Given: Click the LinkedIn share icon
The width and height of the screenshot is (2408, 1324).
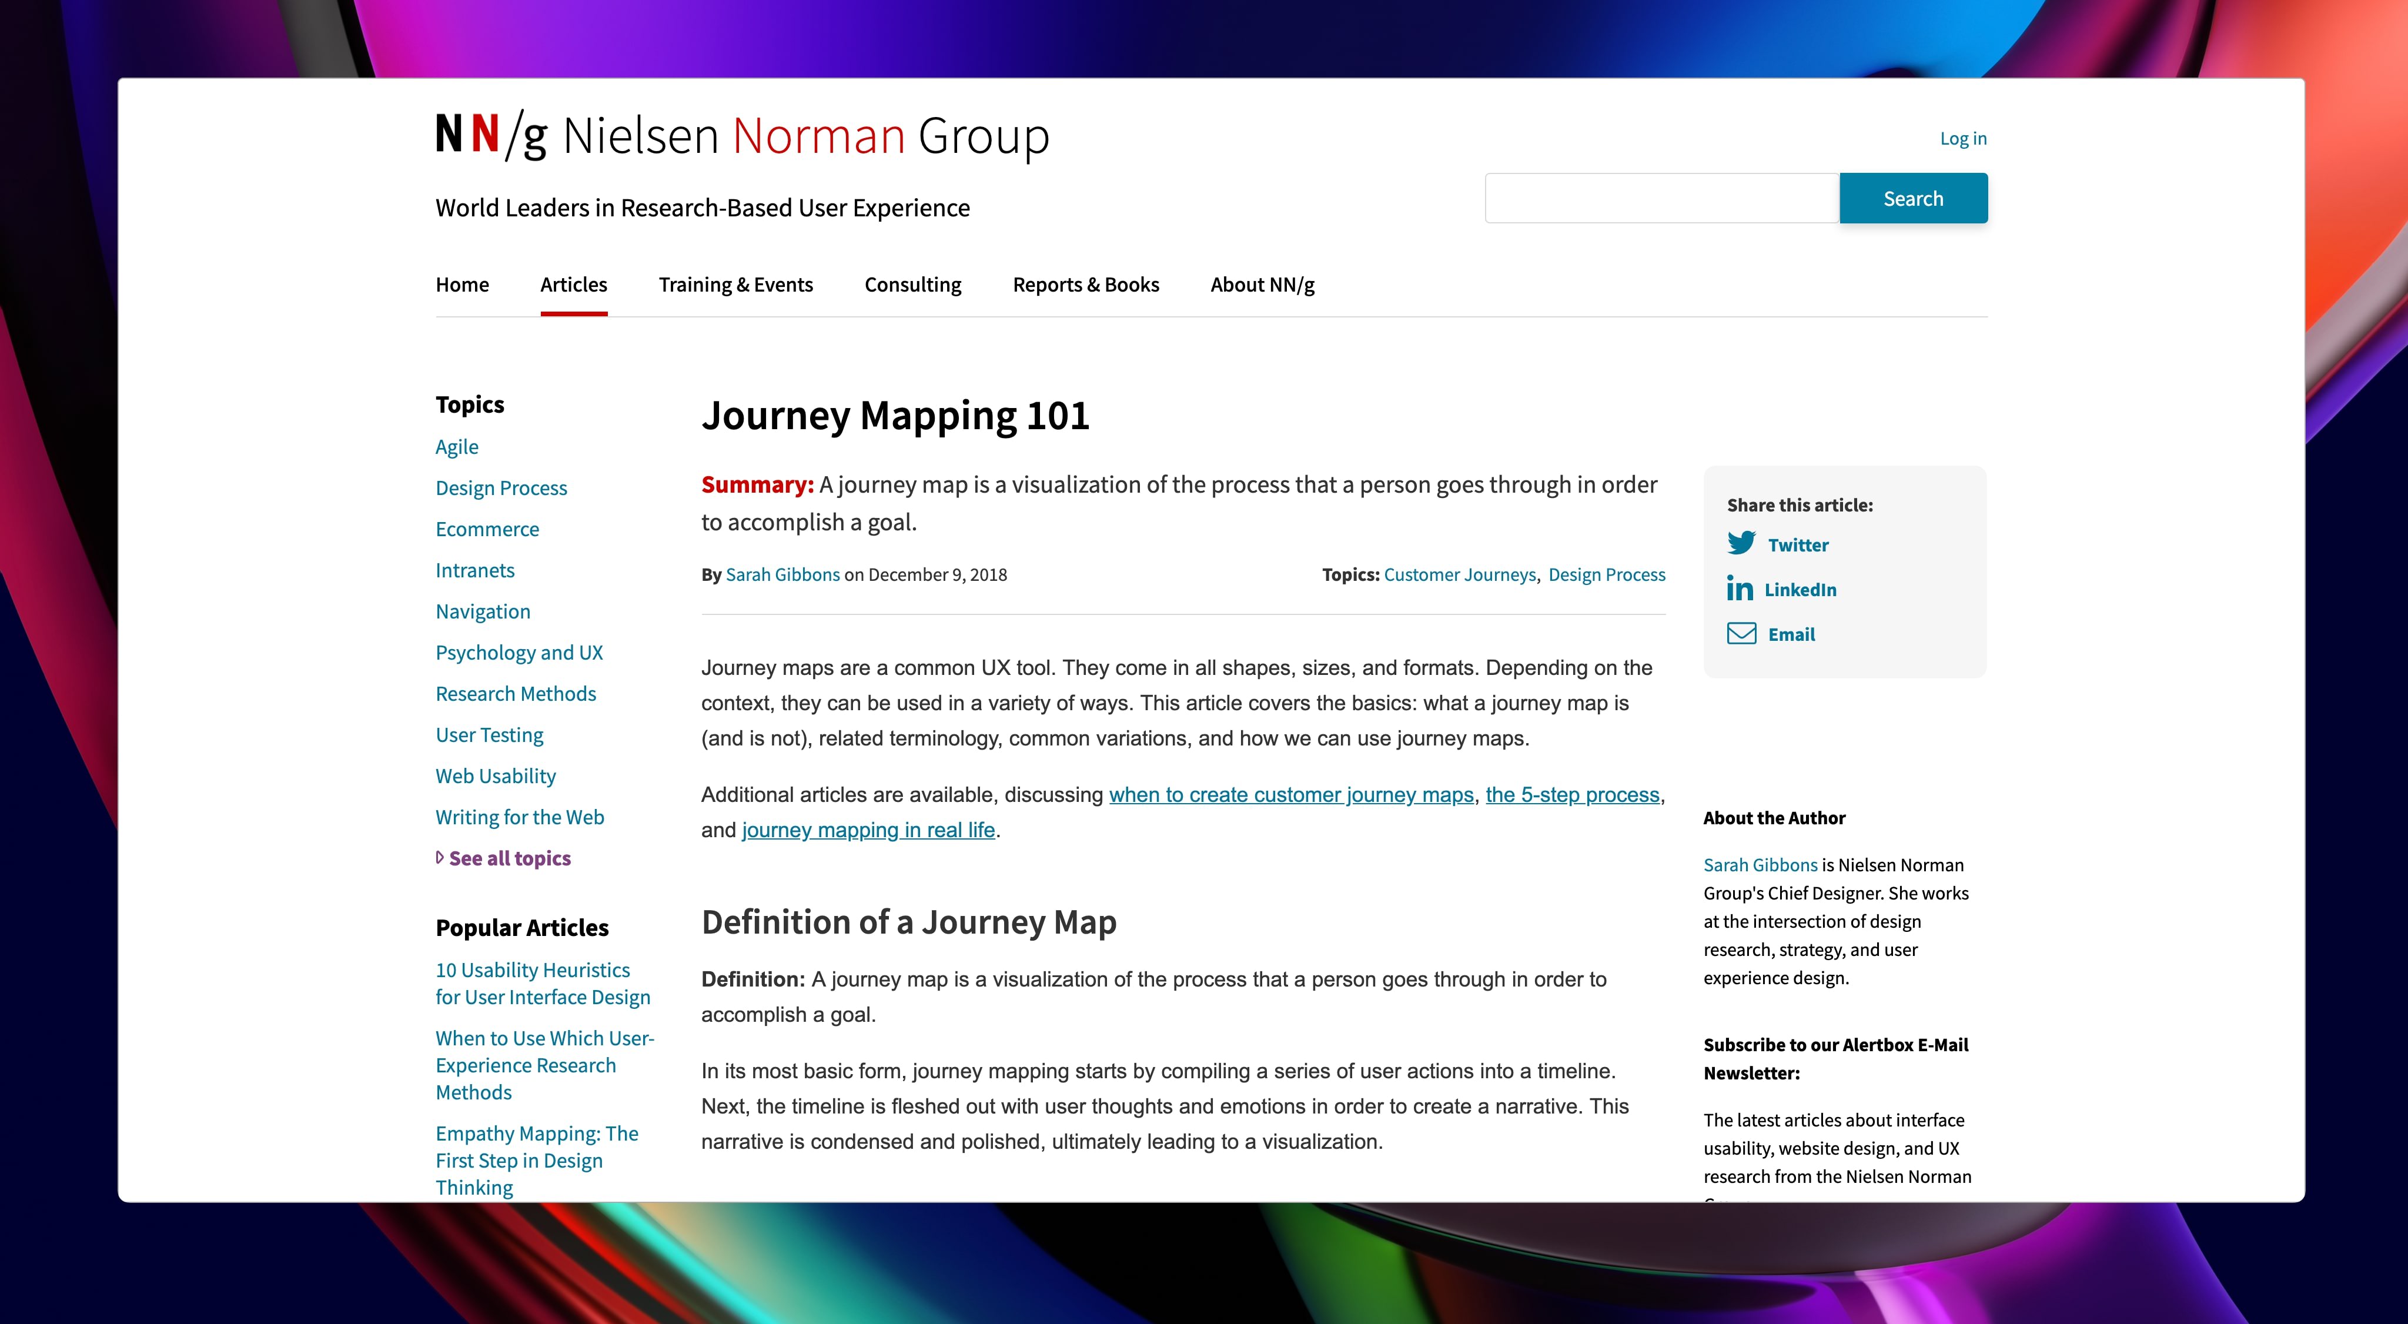Looking at the screenshot, I should coord(1740,588).
